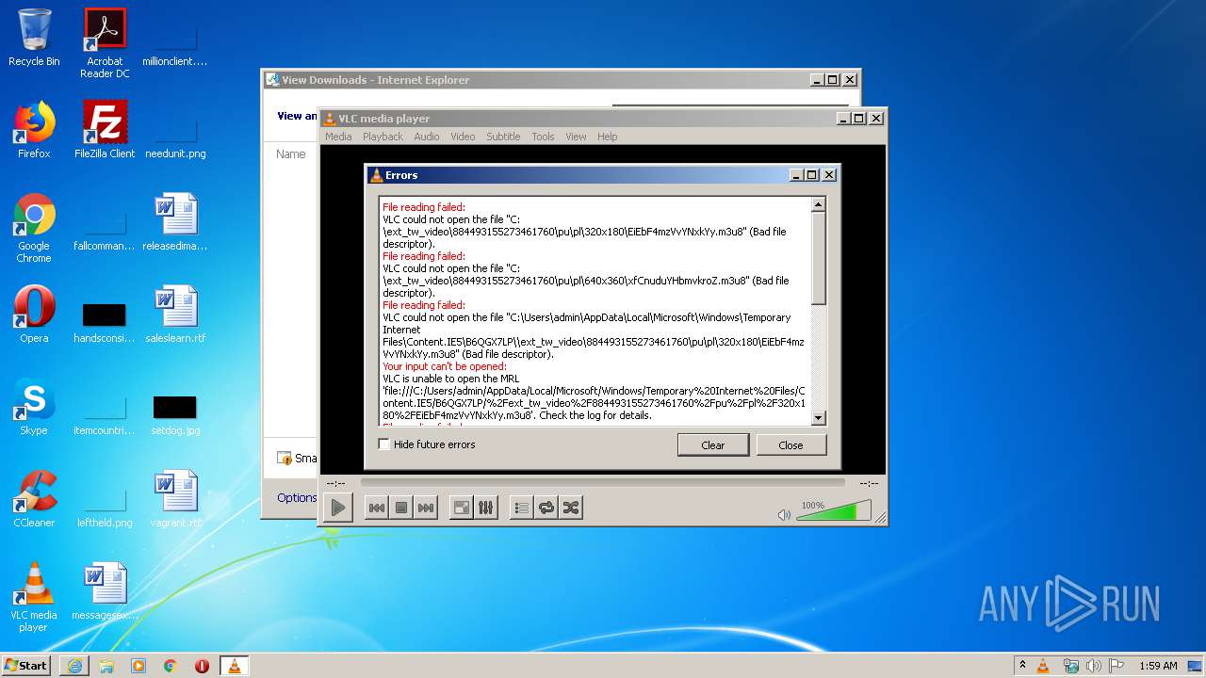1206x678 pixels.
Task: Select Firefox desktop icon
Action: click(34, 130)
